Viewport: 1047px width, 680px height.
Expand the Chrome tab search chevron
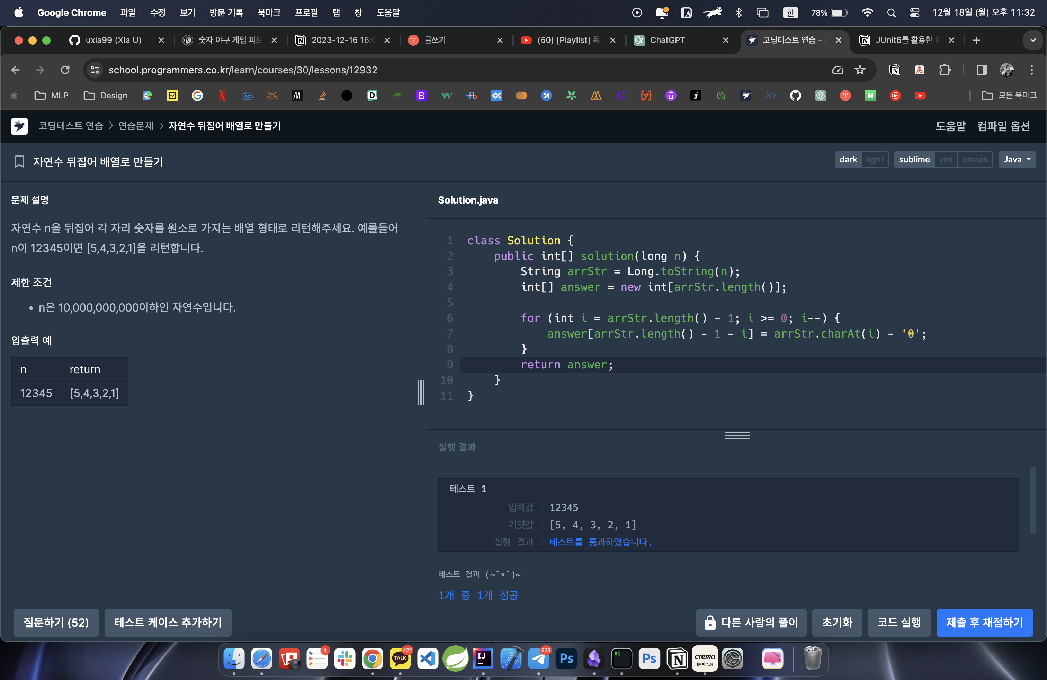coord(1032,40)
